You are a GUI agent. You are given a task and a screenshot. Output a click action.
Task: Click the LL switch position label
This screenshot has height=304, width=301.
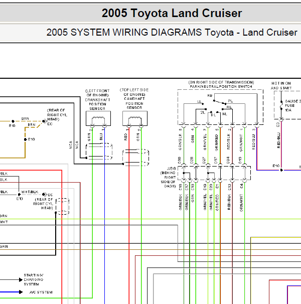pyautogui.click(x=200, y=102)
